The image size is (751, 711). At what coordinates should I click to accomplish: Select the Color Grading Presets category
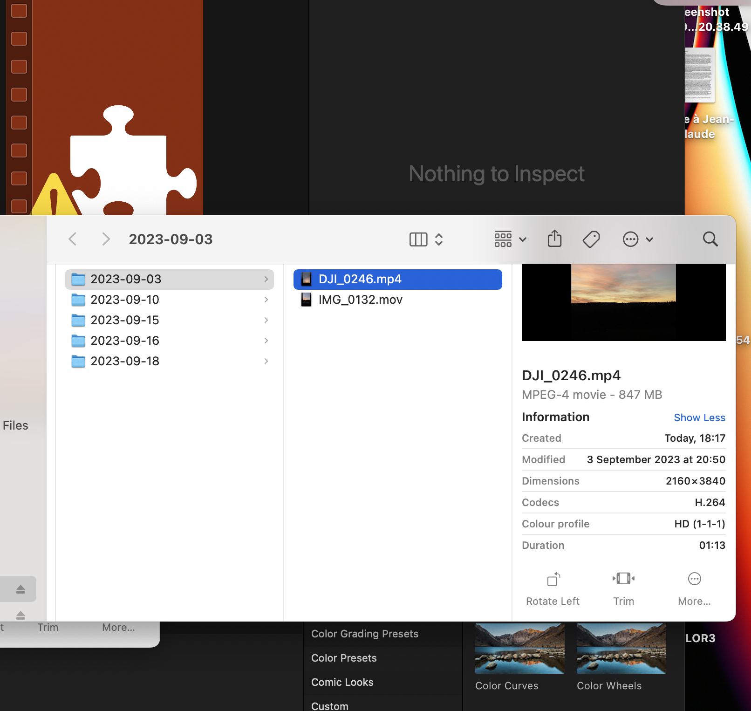point(365,634)
